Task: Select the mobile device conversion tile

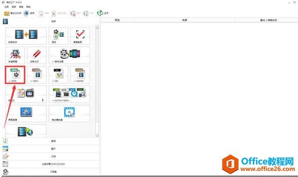Action: (x=69, y=55)
